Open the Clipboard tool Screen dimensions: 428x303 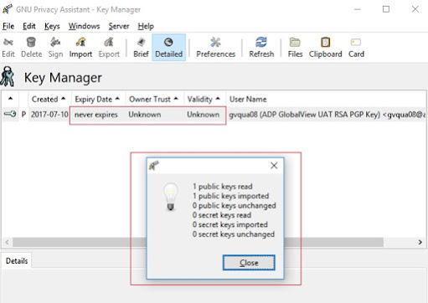325,48
